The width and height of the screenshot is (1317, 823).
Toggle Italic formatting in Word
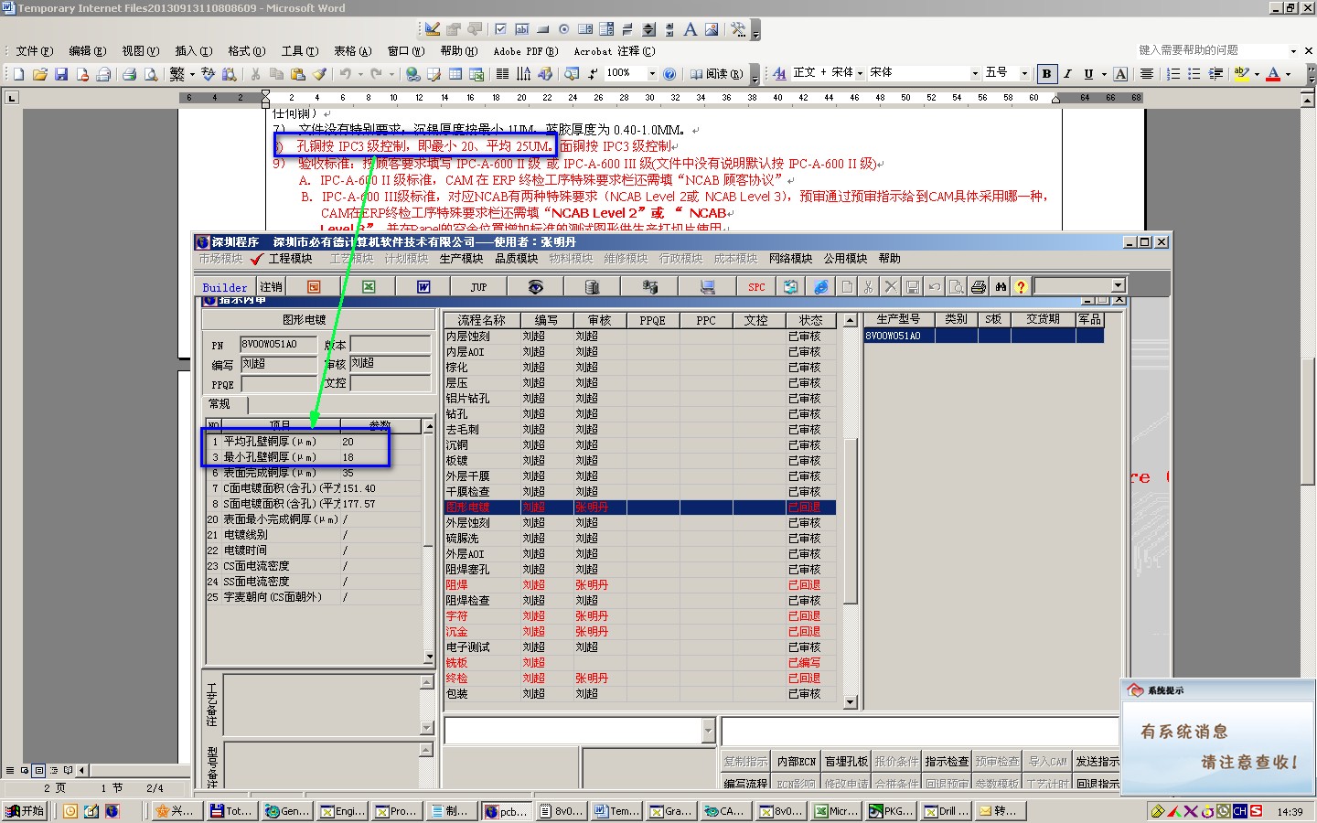coord(1067,74)
